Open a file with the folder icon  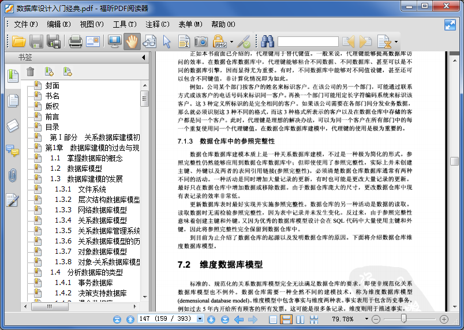19,42
